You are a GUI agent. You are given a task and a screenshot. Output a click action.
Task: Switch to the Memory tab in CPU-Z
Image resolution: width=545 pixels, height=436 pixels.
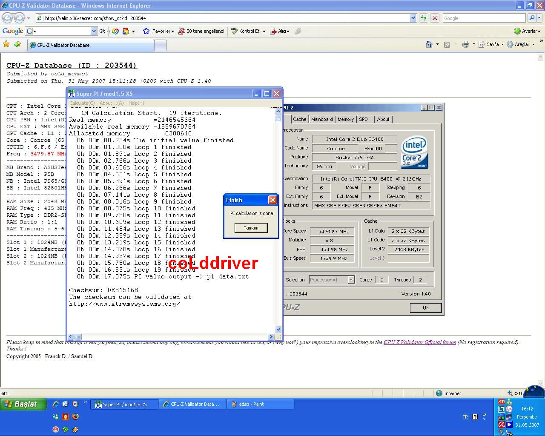coord(346,119)
